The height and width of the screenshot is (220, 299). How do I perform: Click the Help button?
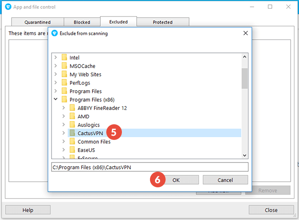point(28,210)
